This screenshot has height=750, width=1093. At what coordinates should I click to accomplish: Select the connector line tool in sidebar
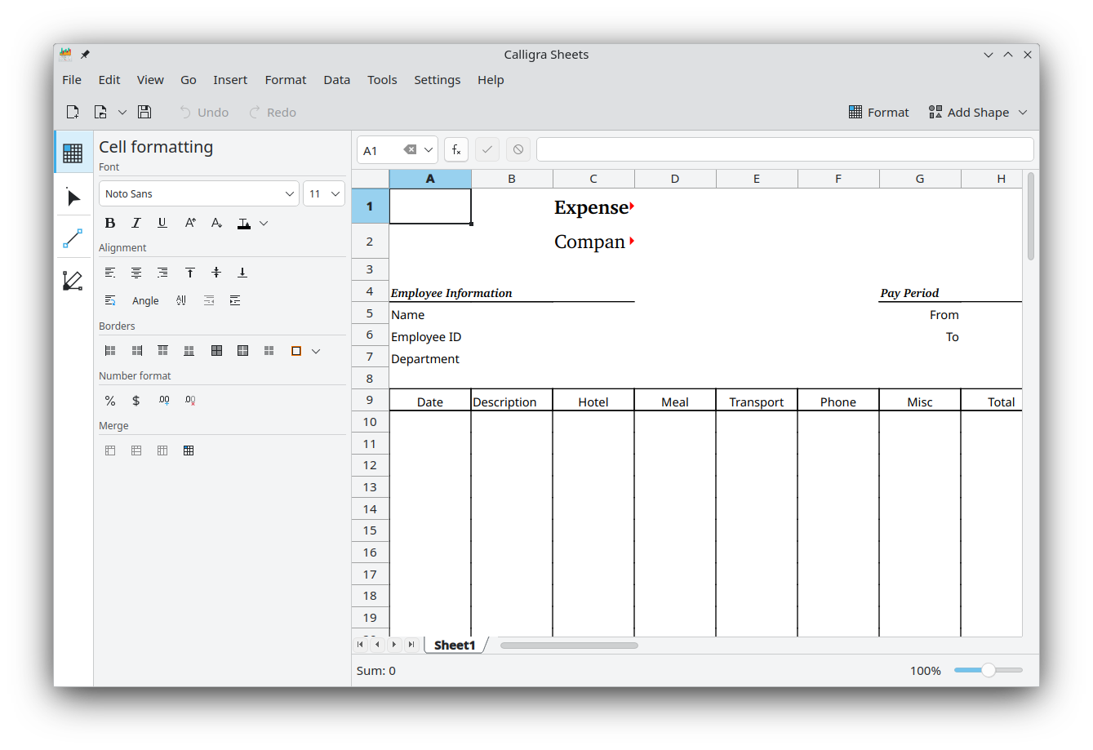pos(73,238)
